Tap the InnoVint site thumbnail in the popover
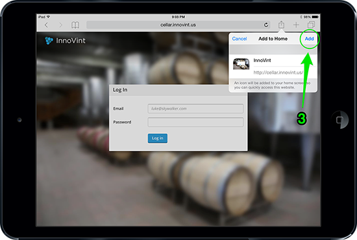This screenshot has width=357, height=240. pyautogui.click(x=241, y=64)
